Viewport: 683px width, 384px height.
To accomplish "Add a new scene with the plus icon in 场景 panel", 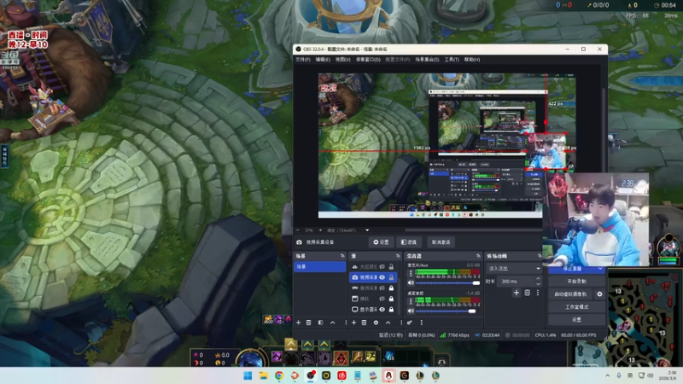I will point(298,323).
